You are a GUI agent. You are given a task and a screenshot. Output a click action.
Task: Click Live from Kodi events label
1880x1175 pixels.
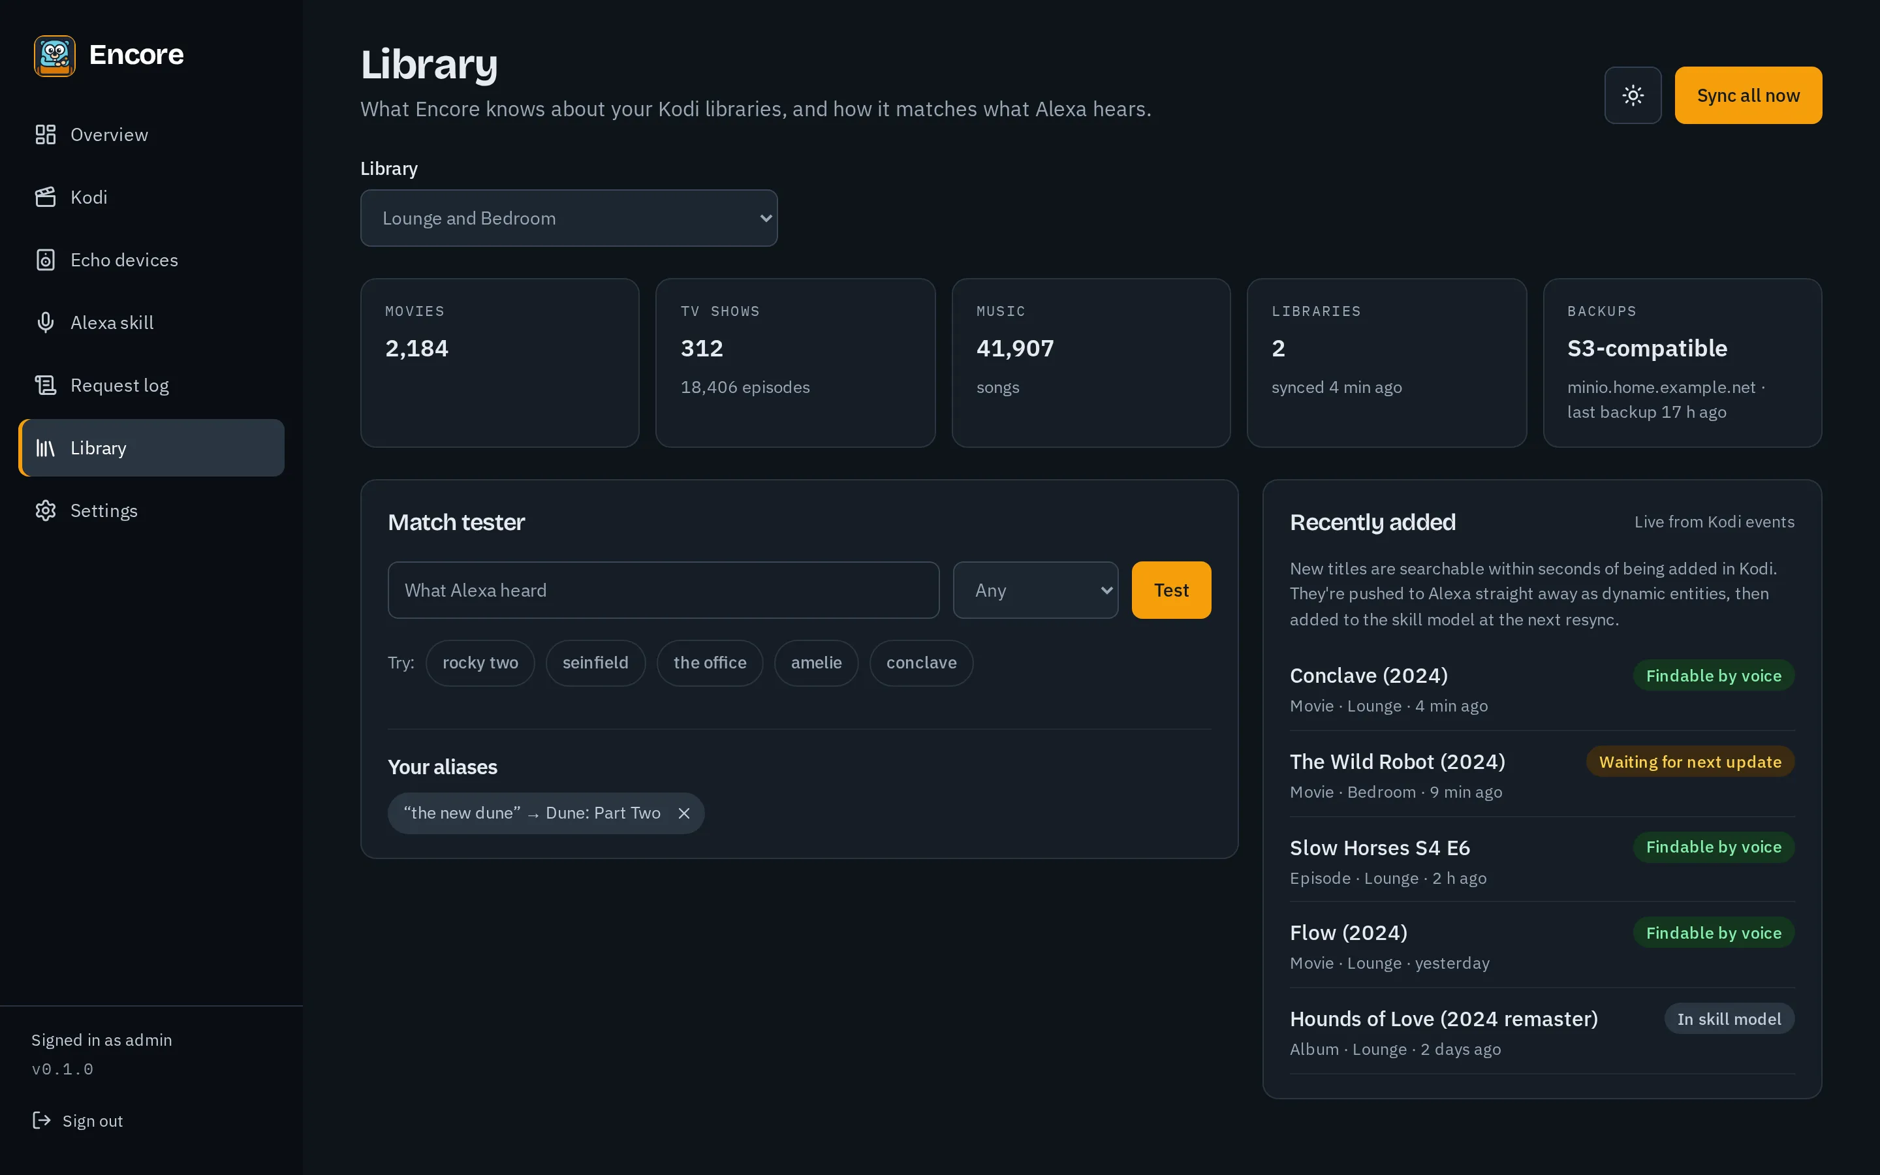1714,522
